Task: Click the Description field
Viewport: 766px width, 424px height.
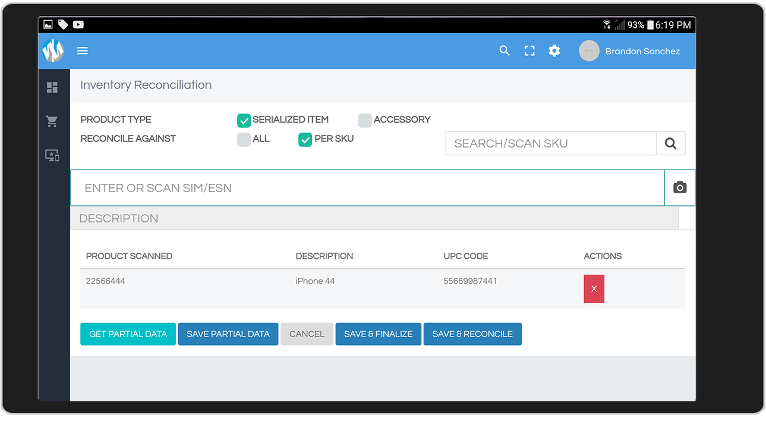Action: 374,218
